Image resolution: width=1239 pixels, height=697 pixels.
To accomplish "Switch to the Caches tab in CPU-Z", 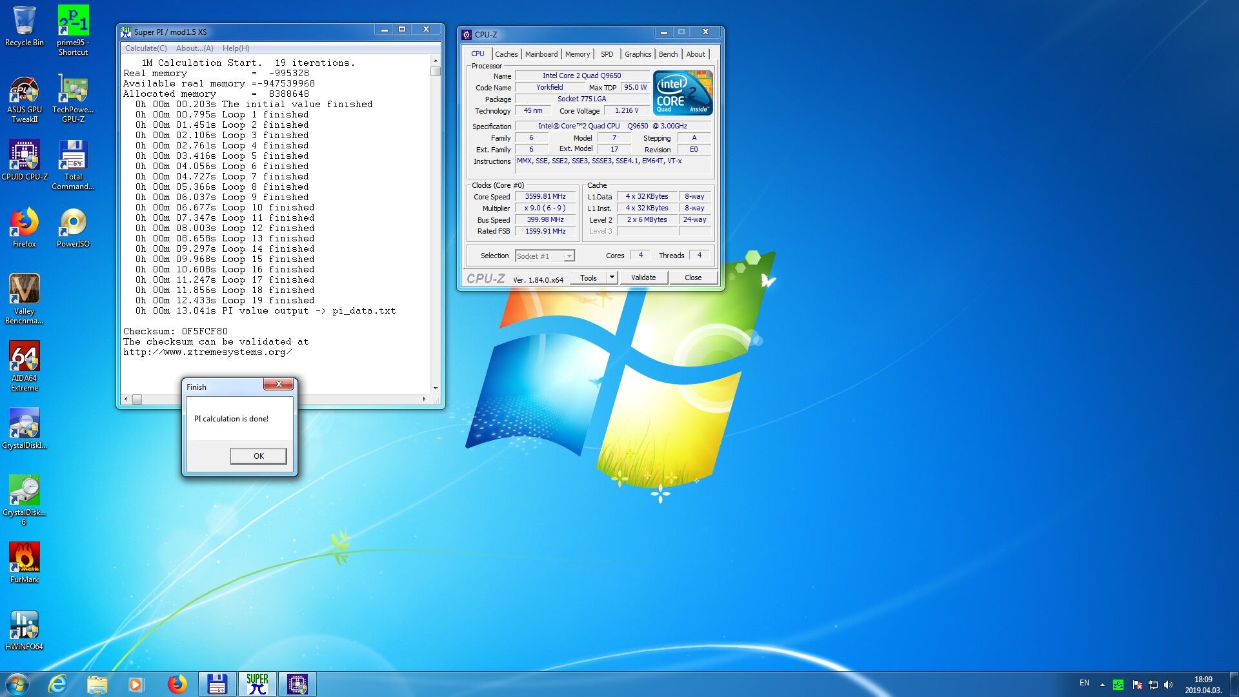I will 506,54.
